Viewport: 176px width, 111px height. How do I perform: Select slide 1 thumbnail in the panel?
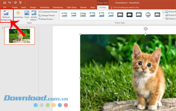[19, 36]
